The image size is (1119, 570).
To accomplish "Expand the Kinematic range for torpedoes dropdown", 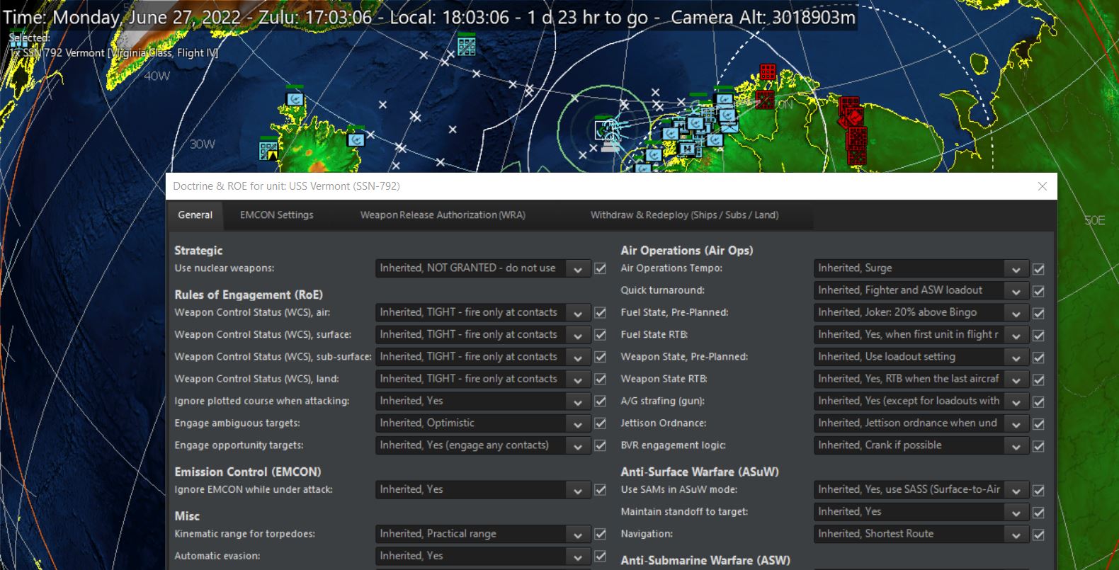I will pyautogui.click(x=483, y=534).
